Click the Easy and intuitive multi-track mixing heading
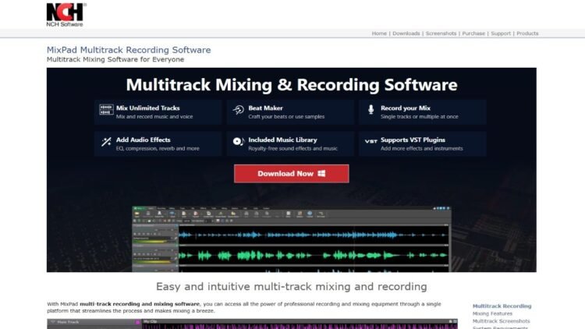585x329 pixels. [292, 286]
